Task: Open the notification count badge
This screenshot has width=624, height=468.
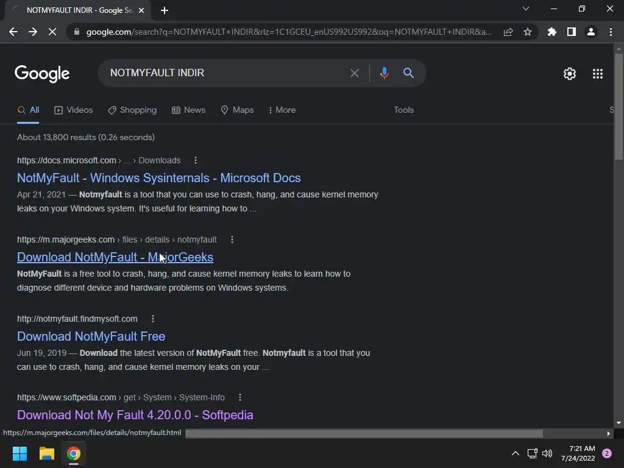Action: (x=607, y=453)
